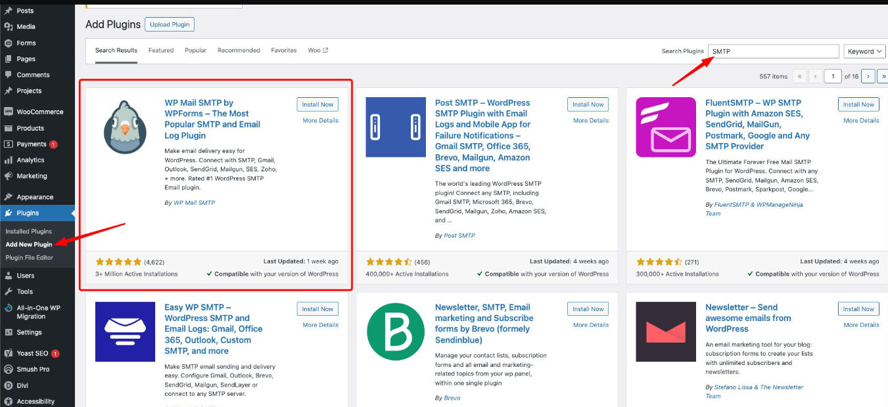This screenshot has width=888, height=407.
Task: Switch to the Featured plugins tab
Action: (161, 49)
